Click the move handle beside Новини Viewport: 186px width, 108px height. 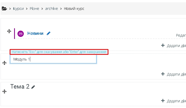click(x=9, y=31)
